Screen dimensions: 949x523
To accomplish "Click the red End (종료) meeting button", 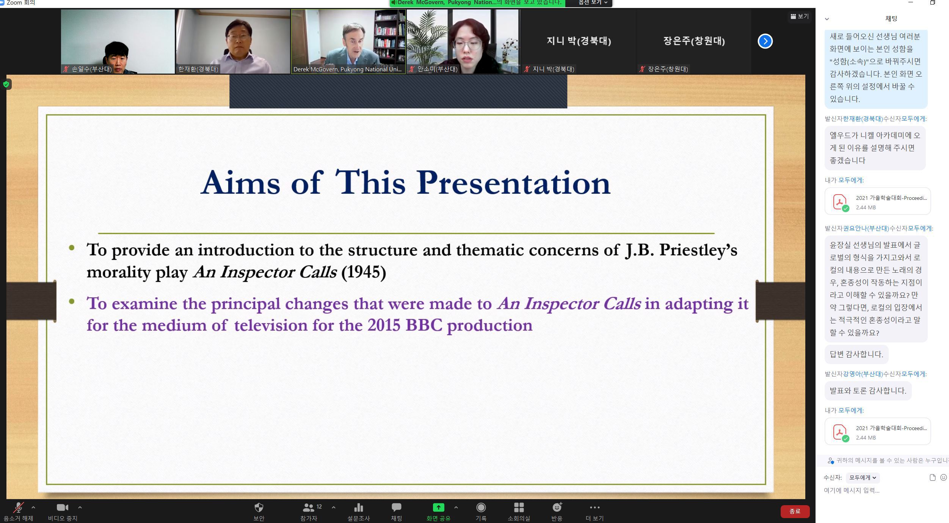I will [795, 511].
